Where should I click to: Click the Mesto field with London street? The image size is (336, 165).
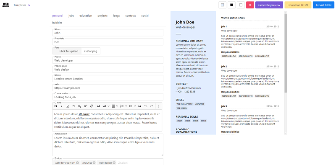click(108, 79)
